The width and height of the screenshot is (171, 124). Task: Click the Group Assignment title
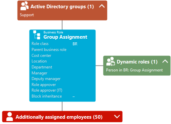point(65,37)
